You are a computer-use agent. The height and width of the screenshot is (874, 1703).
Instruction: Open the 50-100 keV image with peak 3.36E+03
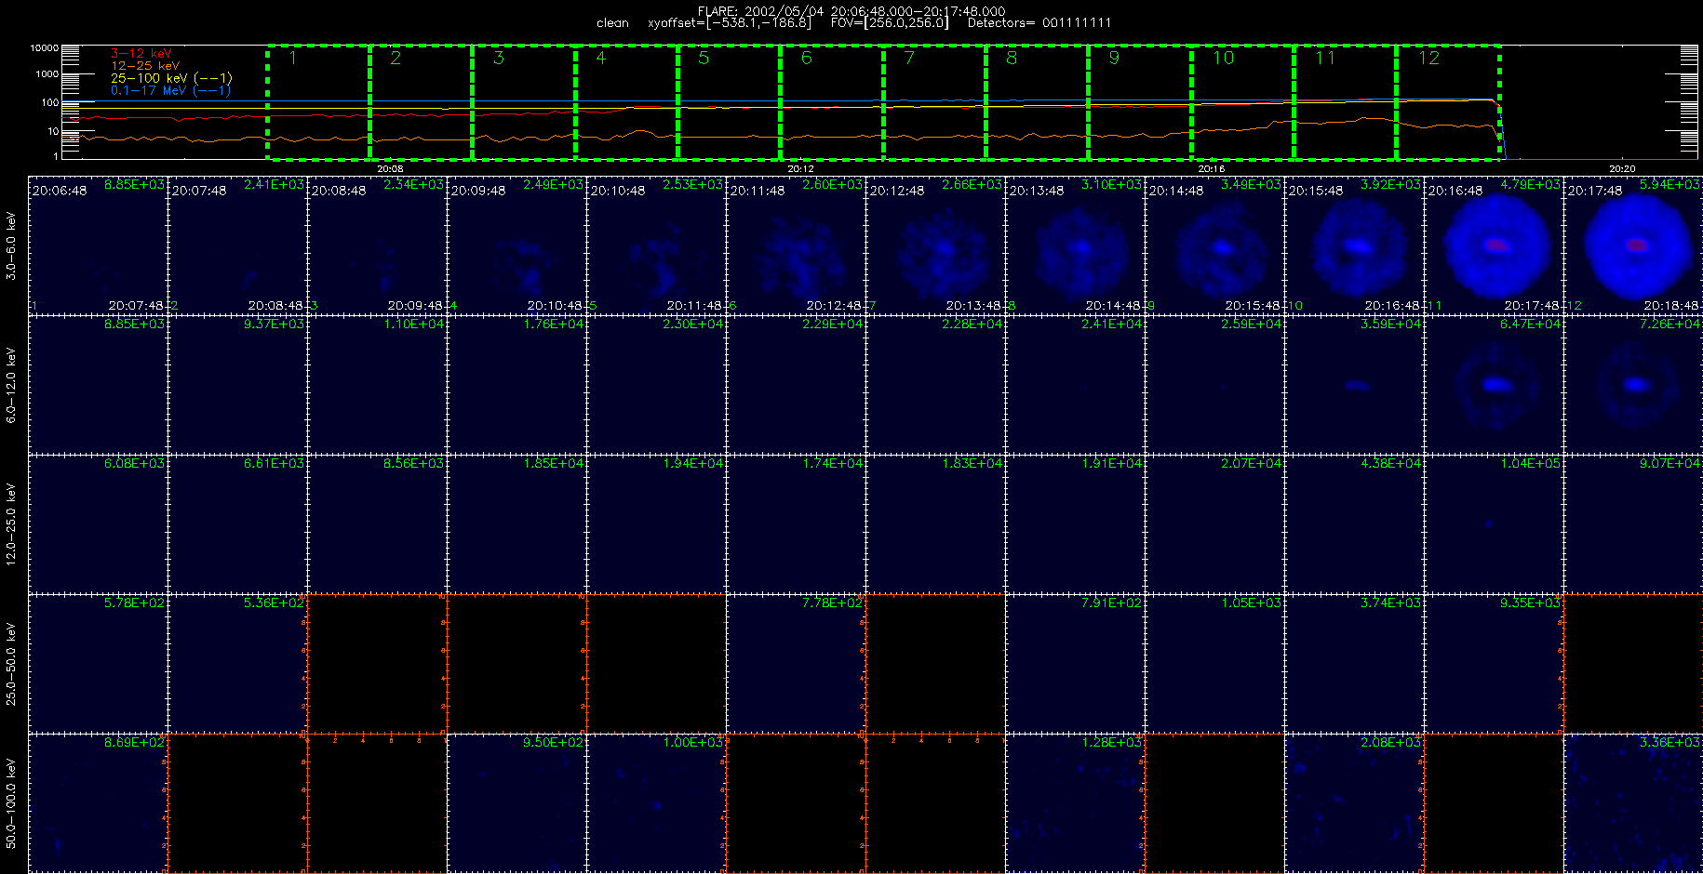tap(1634, 803)
